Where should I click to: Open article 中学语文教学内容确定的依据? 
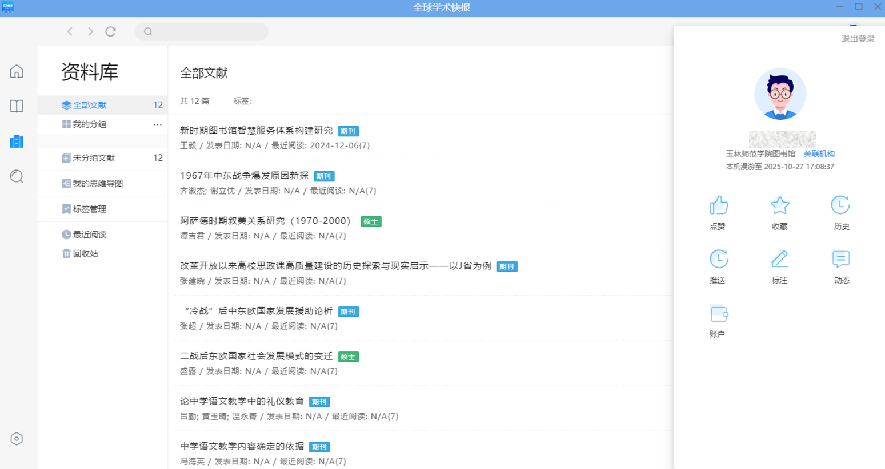[x=242, y=446]
